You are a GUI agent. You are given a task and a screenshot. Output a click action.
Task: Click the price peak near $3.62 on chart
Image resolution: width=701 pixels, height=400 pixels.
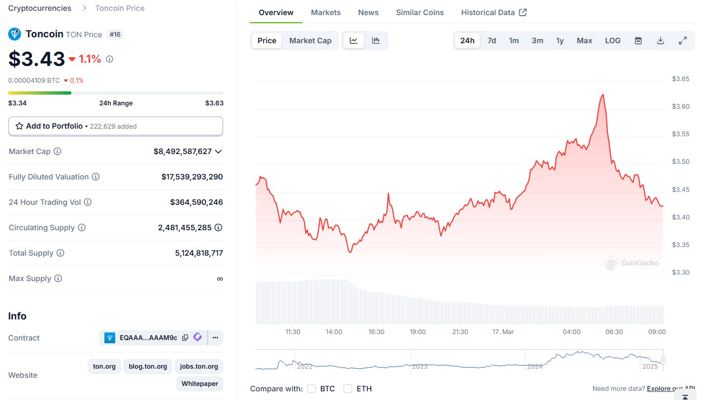click(x=602, y=95)
